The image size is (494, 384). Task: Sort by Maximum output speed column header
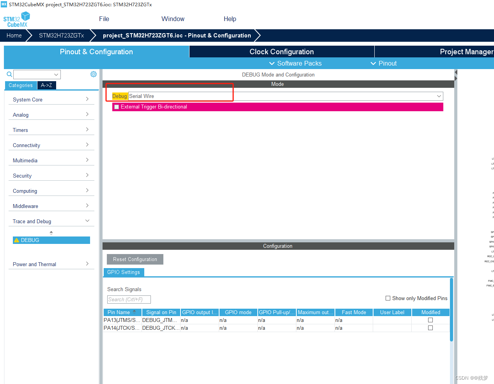[315, 312]
